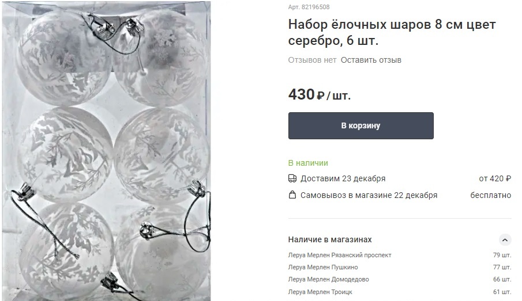Select Леруа Мерлен Домодедово store

[x=329, y=279]
